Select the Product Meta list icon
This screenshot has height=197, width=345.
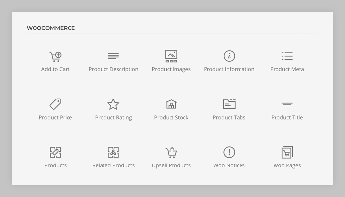287,56
